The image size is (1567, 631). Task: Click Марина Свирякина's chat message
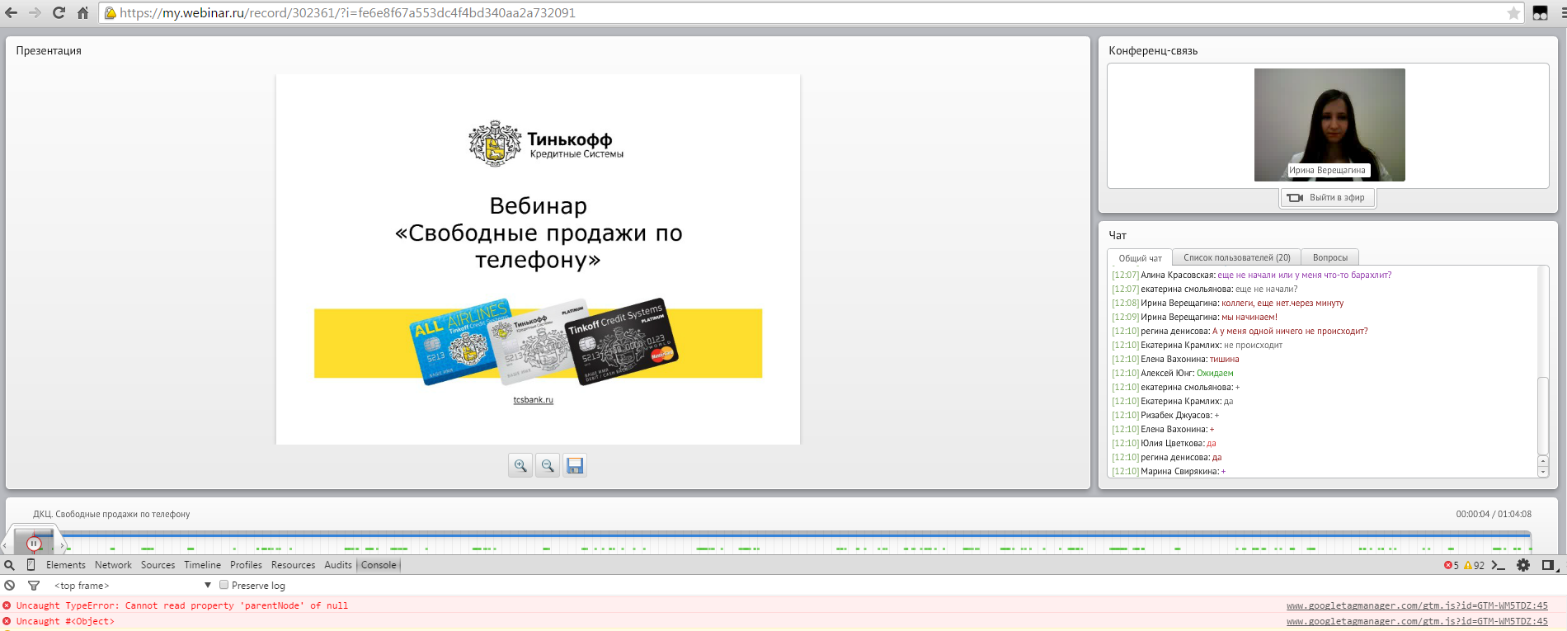click(x=1169, y=472)
